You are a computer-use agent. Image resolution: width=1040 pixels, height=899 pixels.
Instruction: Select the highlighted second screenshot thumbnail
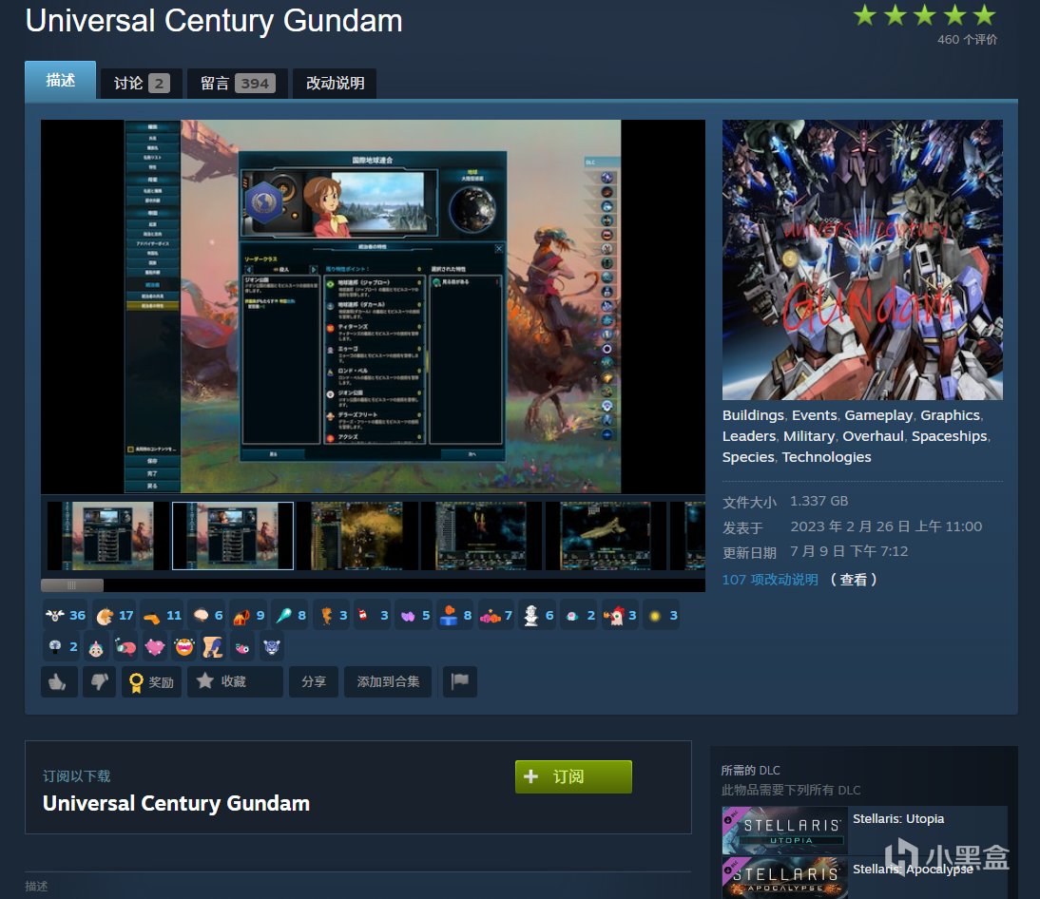click(233, 536)
